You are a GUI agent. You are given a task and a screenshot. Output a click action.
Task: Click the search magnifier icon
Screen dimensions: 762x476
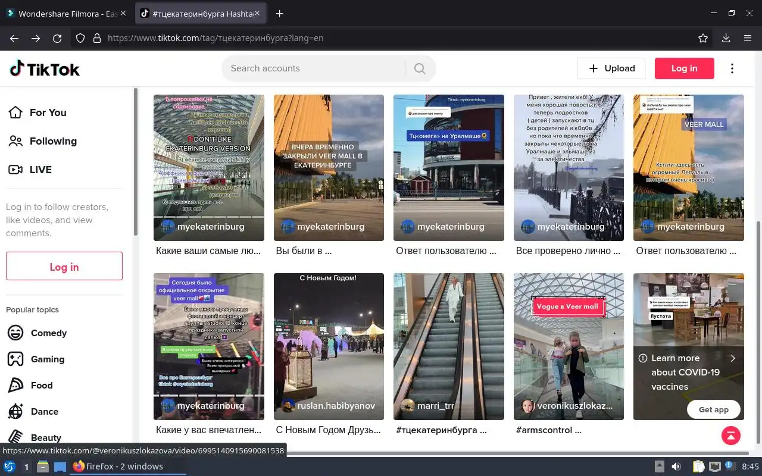pyautogui.click(x=420, y=68)
